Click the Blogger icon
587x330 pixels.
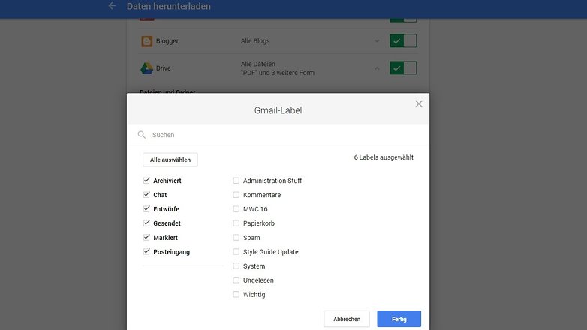pos(147,41)
